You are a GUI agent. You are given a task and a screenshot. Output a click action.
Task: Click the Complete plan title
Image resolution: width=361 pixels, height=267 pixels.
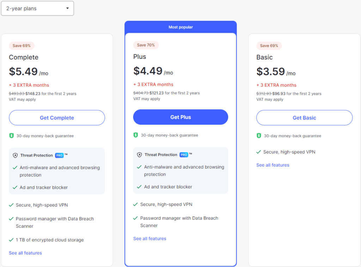(x=24, y=57)
